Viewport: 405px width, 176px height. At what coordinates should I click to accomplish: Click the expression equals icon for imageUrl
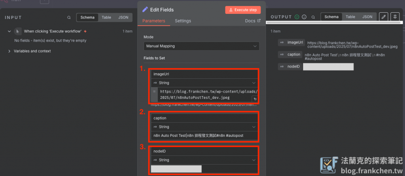pos(154,91)
